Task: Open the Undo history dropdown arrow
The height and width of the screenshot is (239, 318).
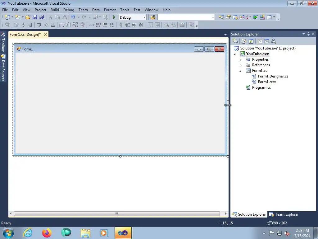Action: tap(79, 17)
